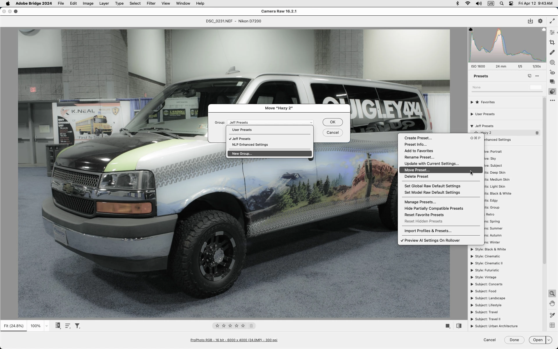
Task: Select the Hand pan tool
Action: [x=552, y=303]
